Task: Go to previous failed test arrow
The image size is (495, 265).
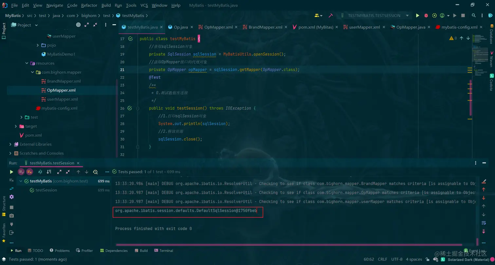Action: 78,172
